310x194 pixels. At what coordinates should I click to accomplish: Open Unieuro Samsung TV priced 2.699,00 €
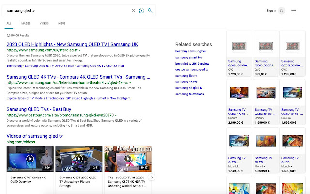(x=239, y=102)
